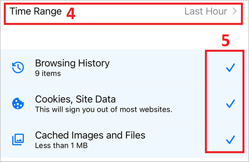Deselect the Cached Images and Files checkmark
Viewport: 249px width, 162px height.
coord(230,139)
